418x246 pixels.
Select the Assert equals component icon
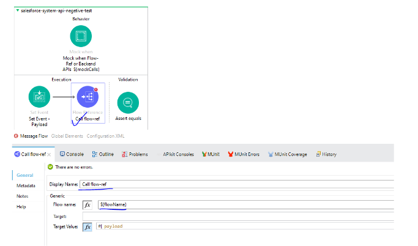pyautogui.click(x=128, y=103)
